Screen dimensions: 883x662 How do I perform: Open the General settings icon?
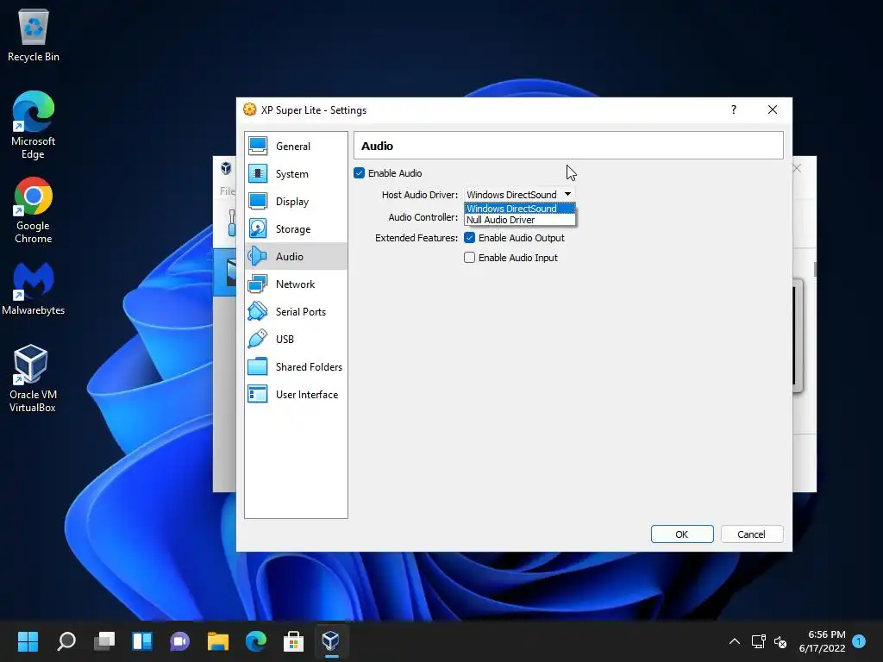click(x=258, y=146)
